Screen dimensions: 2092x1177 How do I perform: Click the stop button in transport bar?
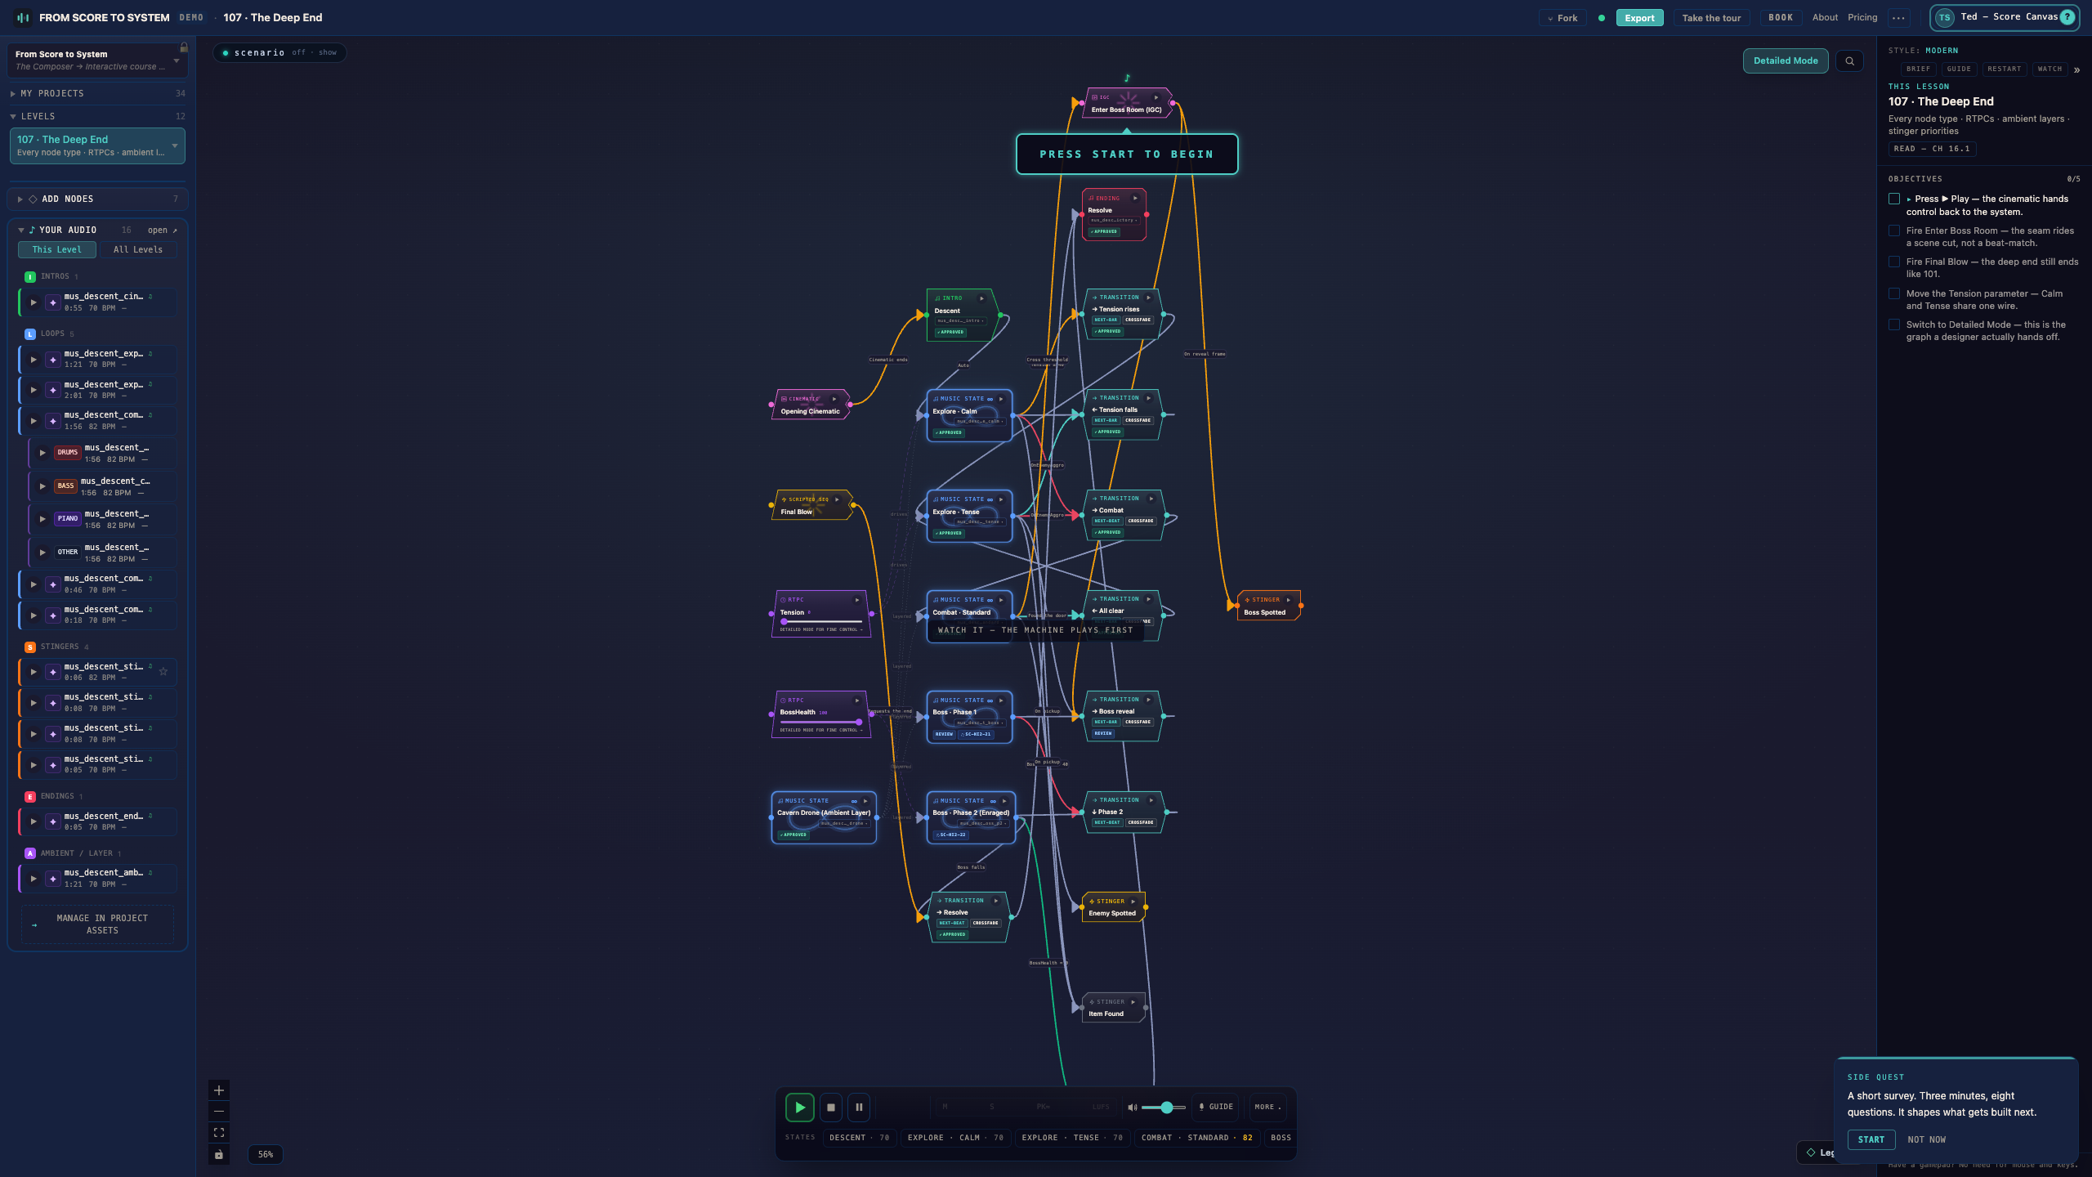click(x=830, y=1108)
